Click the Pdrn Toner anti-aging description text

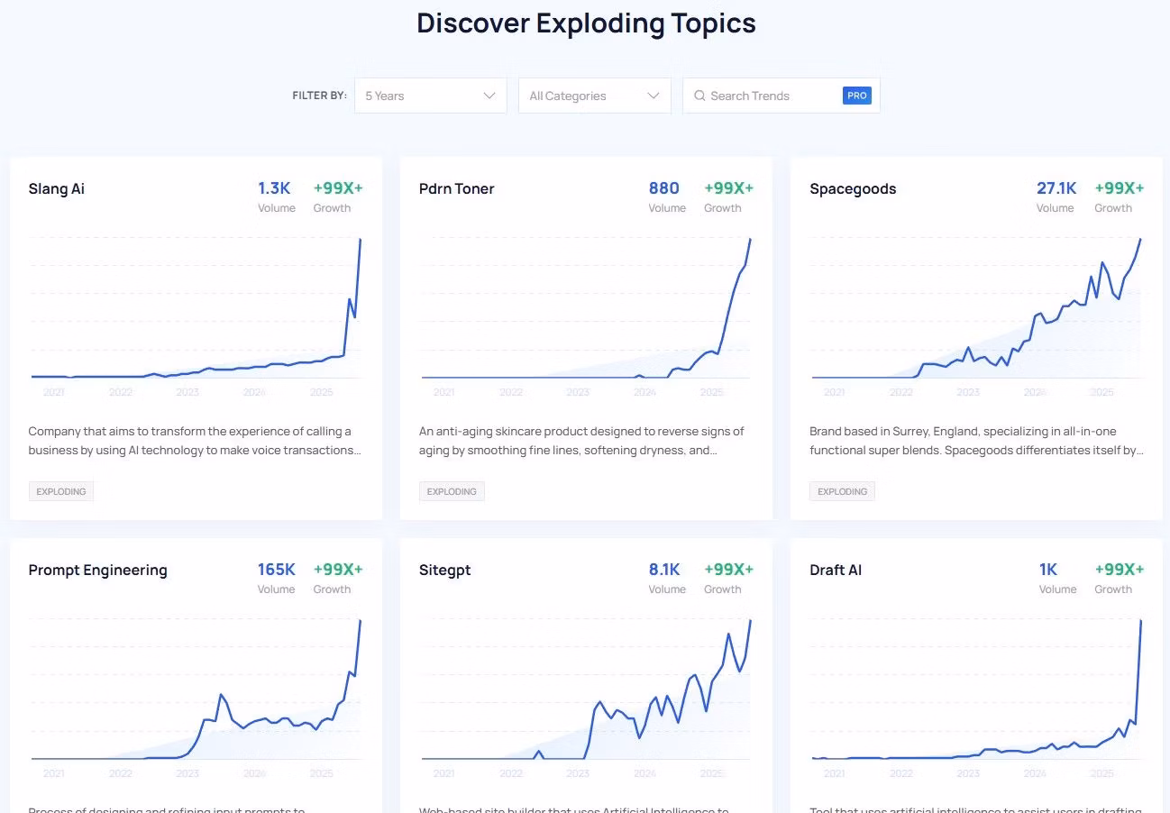click(581, 441)
